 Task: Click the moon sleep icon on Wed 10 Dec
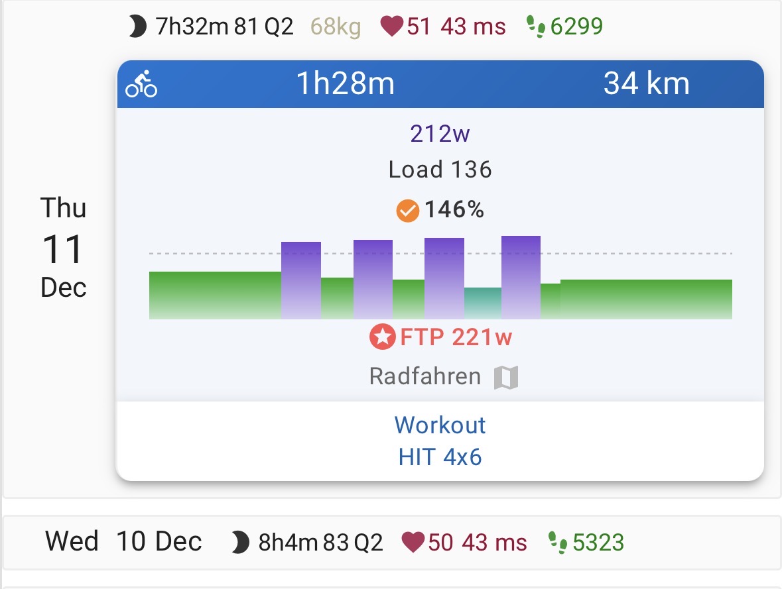241,543
